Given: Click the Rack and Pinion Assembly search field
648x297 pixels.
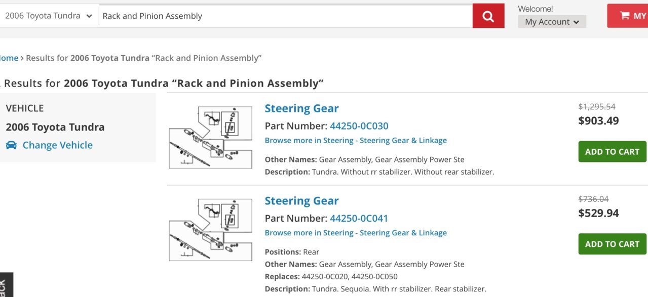Looking at the screenshot, I should point(286,16).
